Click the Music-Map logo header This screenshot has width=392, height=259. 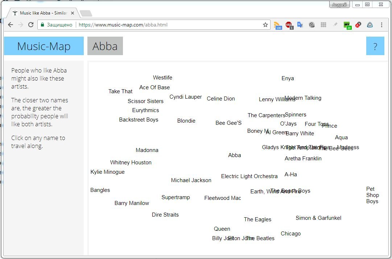pos(44,46)
